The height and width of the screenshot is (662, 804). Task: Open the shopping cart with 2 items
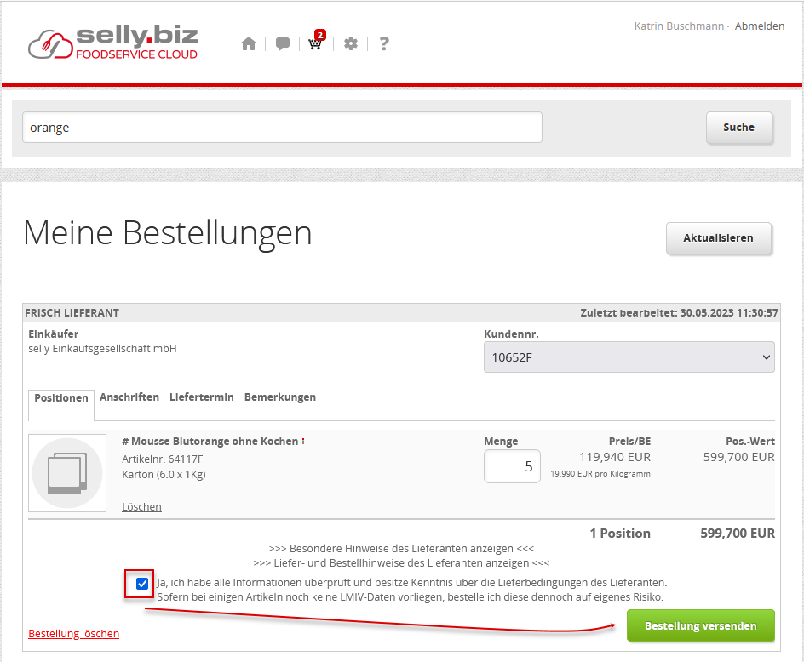coord(316,41)
